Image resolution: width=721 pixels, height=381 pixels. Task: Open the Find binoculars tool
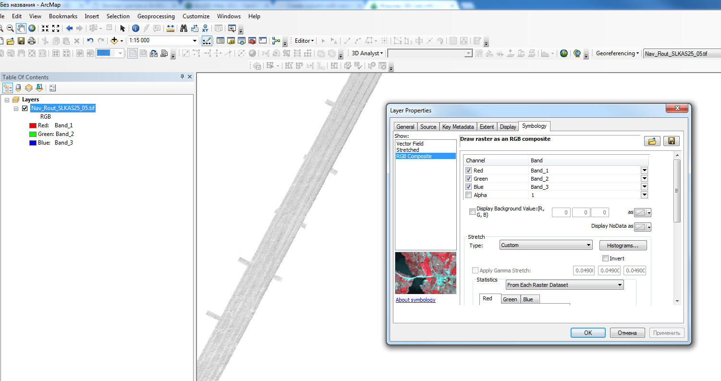183,28
